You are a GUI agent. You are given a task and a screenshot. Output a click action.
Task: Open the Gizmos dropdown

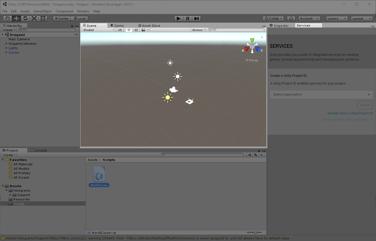click(199, 30)
